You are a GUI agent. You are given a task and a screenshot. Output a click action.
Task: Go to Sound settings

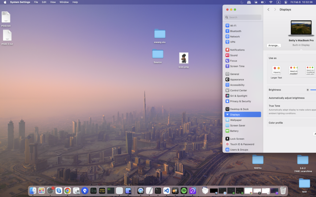(x=234, y=55)
